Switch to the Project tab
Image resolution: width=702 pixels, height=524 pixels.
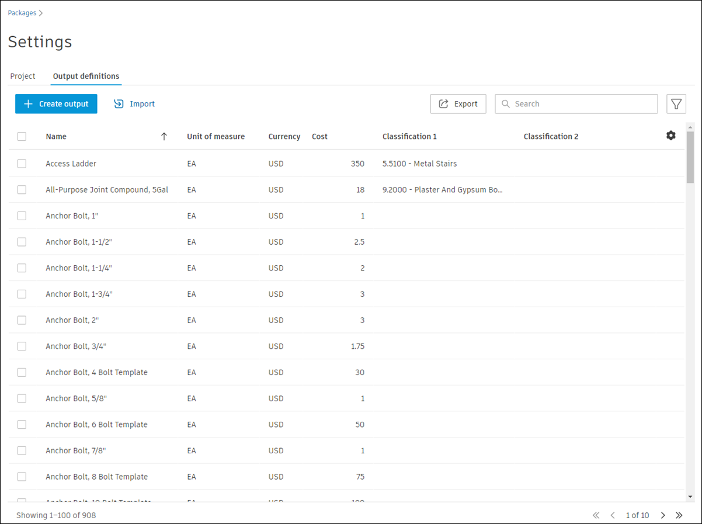[x=23, y=77]
